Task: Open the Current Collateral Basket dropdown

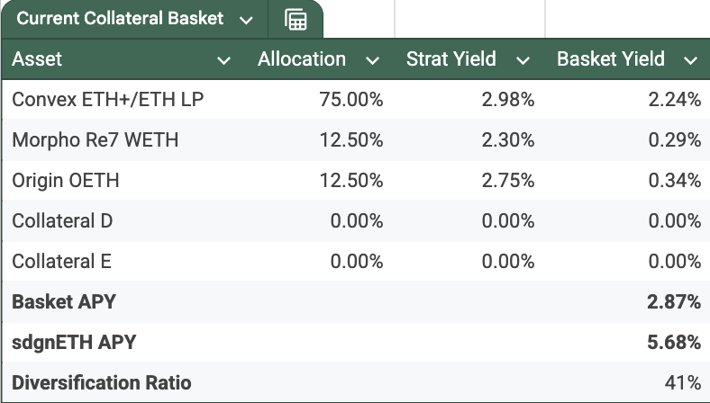Action: [x=247, y=20]
